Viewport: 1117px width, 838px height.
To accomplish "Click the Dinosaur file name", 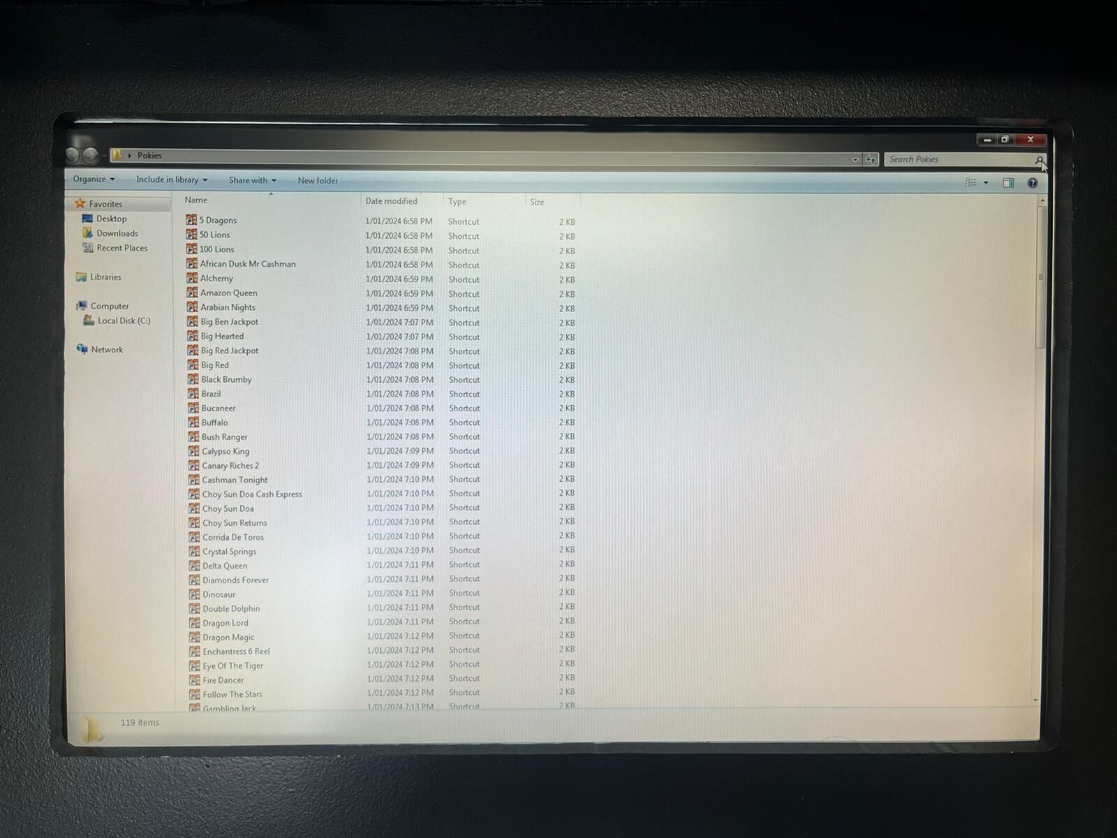I will (x=219, y=594).
